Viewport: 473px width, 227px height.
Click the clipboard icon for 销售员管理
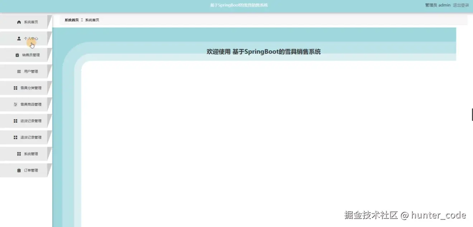pos(17,55)
